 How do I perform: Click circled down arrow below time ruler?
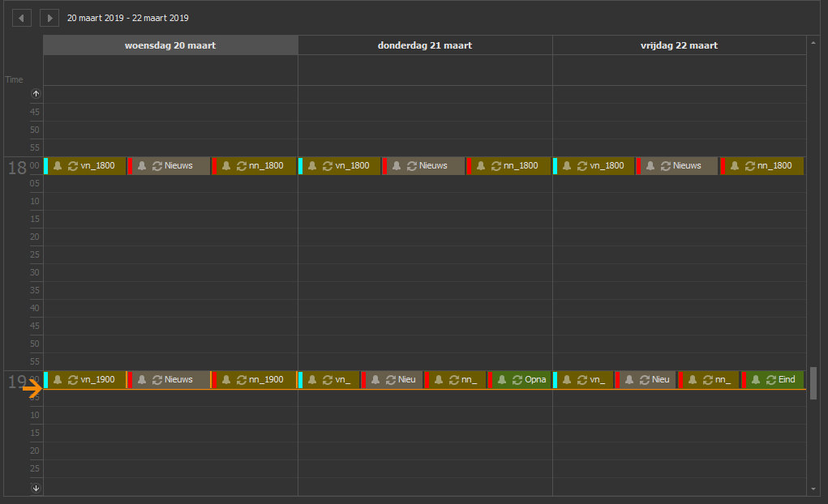click(x=36, y=488)
